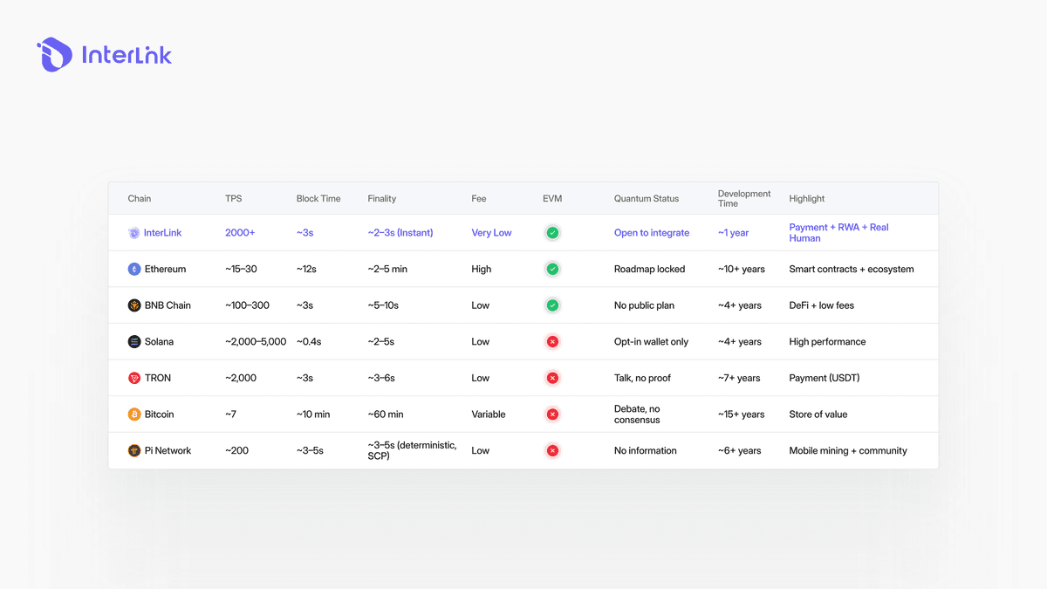The height and width of the screenshot is (589, 1047).
Task: Click the ~100–300 TPS value
Action: tap(246, 305)
